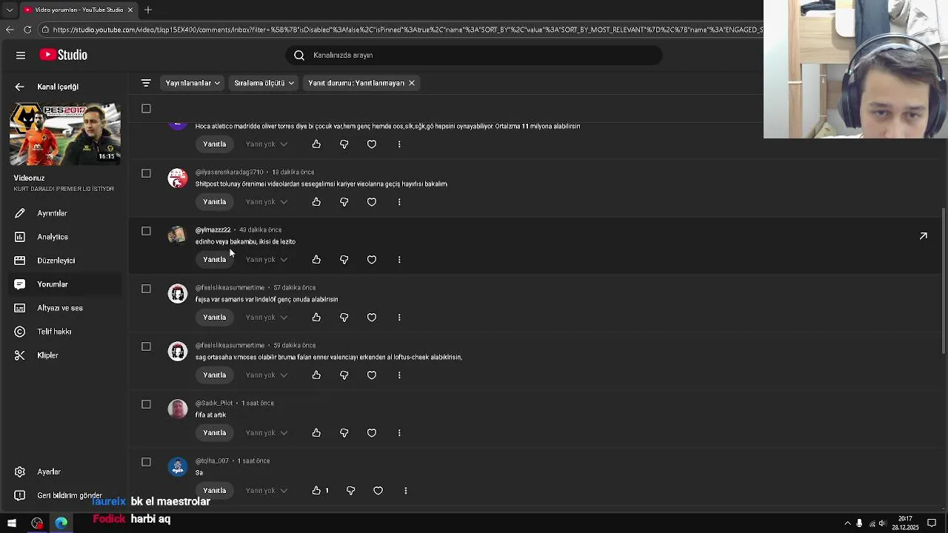
Task: Remove the 'Yanıt durumu: Yanıtlanmayan' filter chip
Action: [x=412, y=83]
